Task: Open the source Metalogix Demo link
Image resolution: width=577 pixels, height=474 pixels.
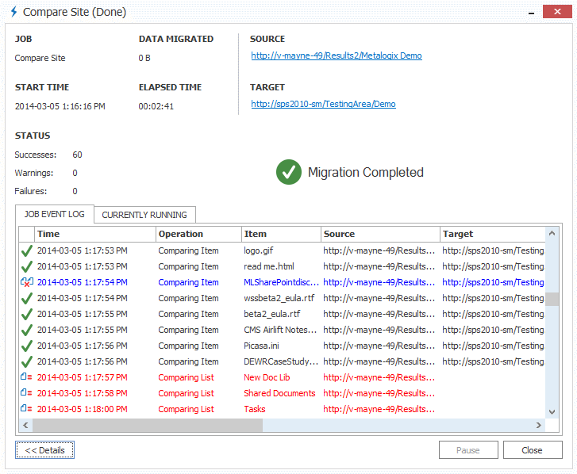Action: [x=337, y=55]
